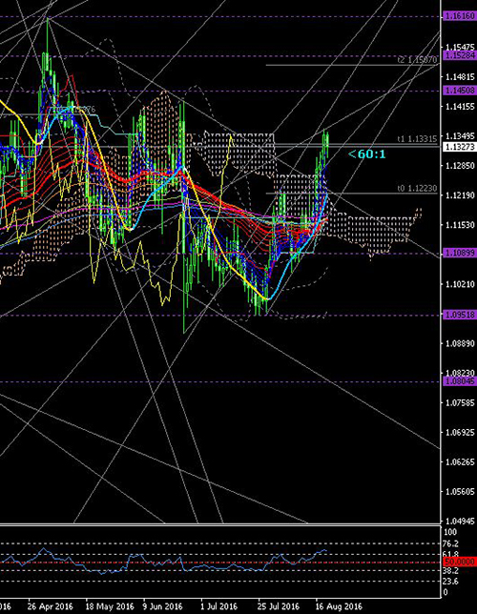Select the 1.14815 price scale value
The image size is (477, 614).
[460, 76]
